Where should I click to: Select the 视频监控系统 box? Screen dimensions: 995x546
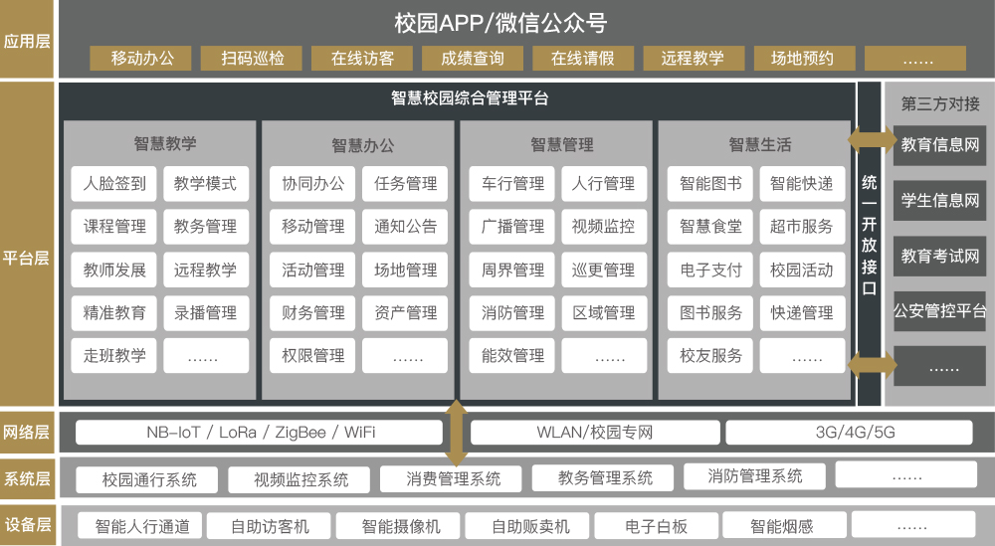point(298,480)
